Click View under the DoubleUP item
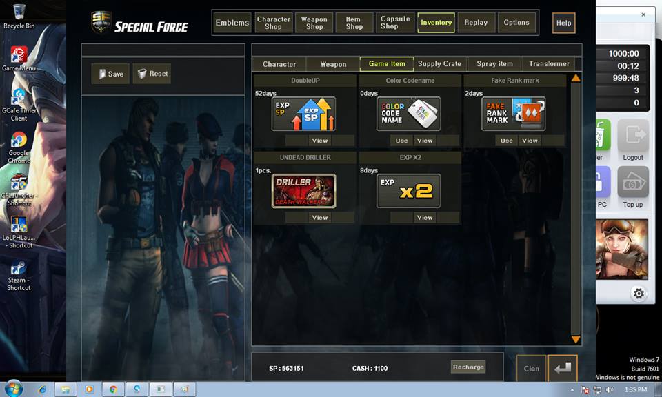662x397 pixels. (319, 141)
